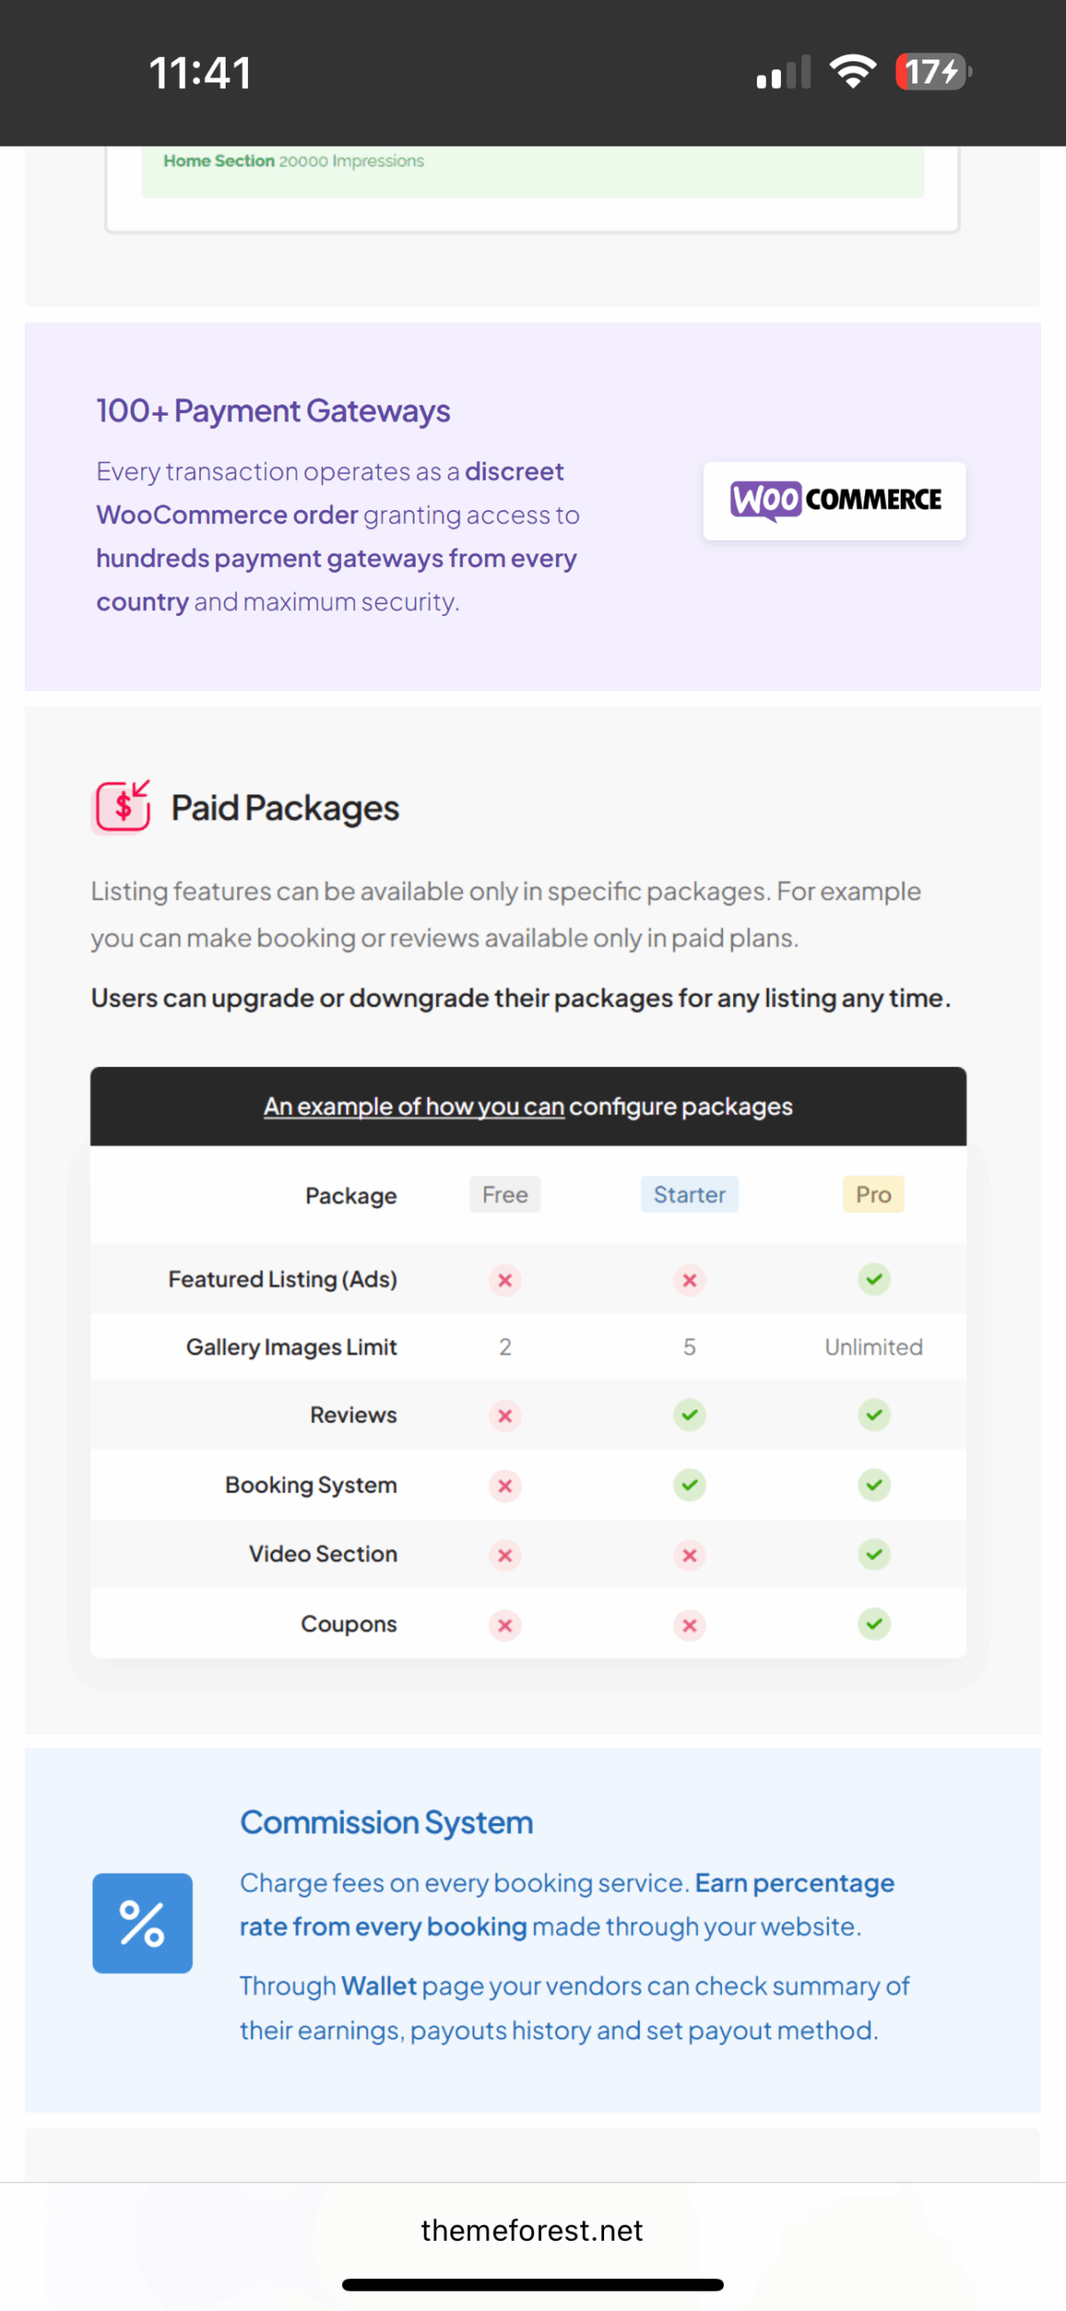Tap green check for Pro Featured Listing

pyautogui.click(x=874, y=1279)
